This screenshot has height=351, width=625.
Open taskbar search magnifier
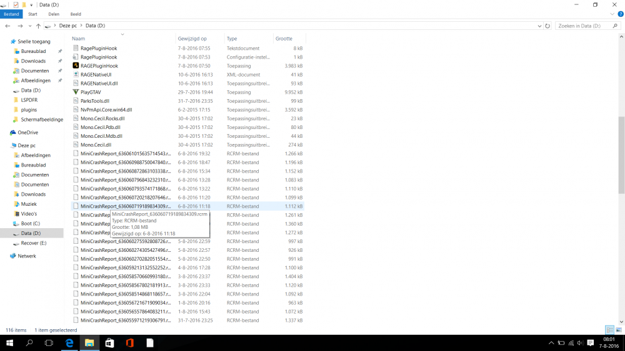pos(29,343)
